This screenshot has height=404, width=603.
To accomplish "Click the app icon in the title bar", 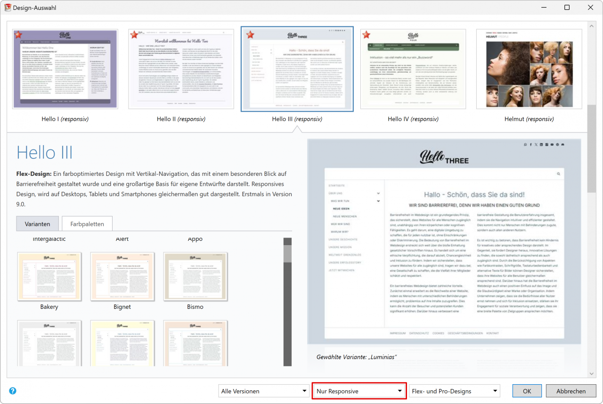I will [x=7, y=7].
